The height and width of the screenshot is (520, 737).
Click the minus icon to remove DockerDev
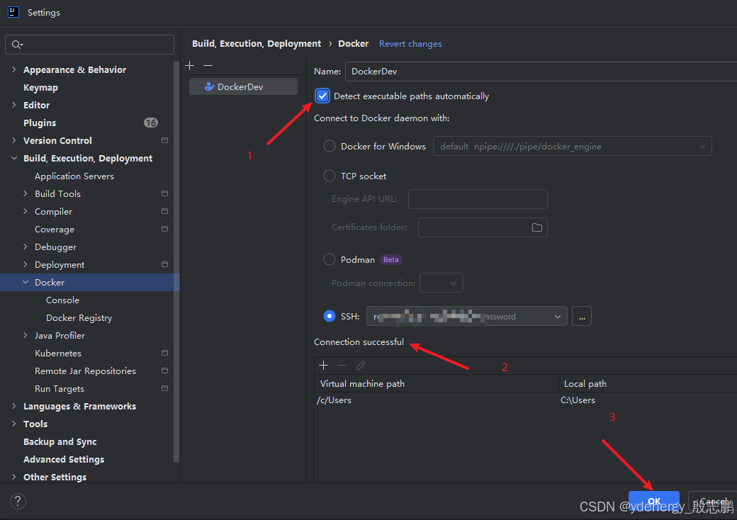208,65
